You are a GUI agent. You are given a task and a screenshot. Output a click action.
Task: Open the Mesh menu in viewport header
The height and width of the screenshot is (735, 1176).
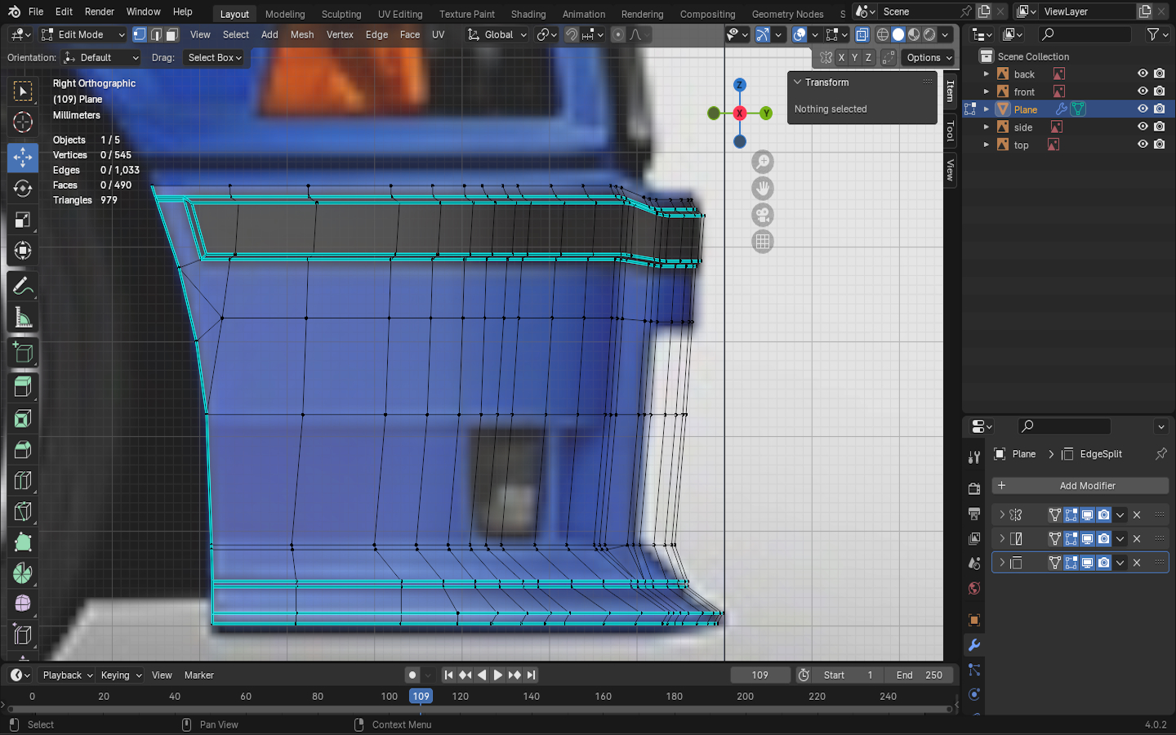click(302, 34)
